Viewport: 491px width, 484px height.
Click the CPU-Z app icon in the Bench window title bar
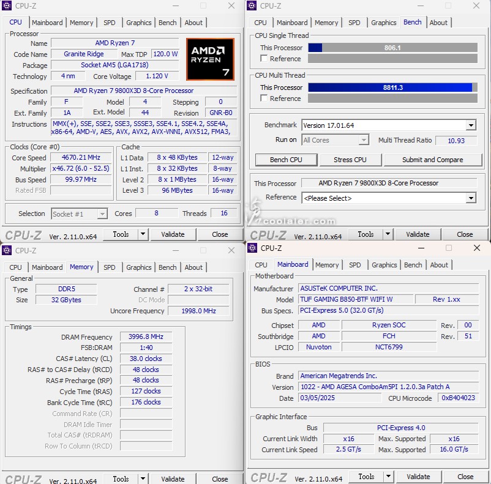coord(252,6)
